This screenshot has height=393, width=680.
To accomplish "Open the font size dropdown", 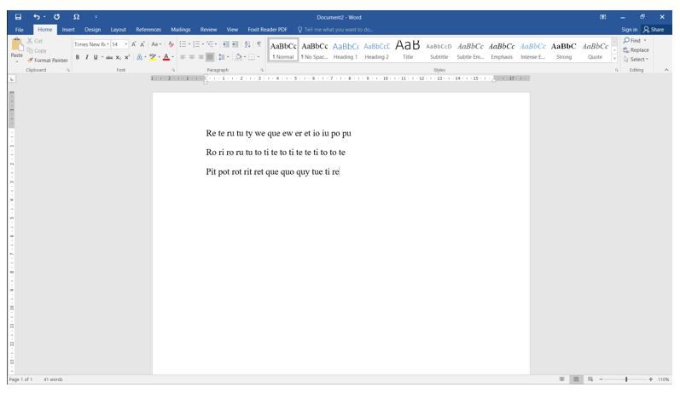I will (x=125, y=45).
